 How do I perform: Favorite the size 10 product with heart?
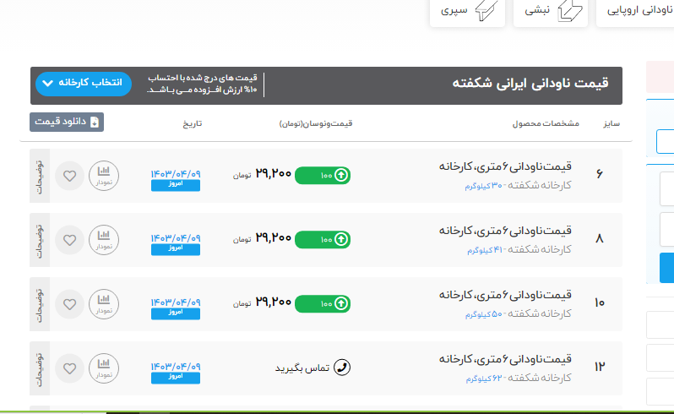[69, 303]
